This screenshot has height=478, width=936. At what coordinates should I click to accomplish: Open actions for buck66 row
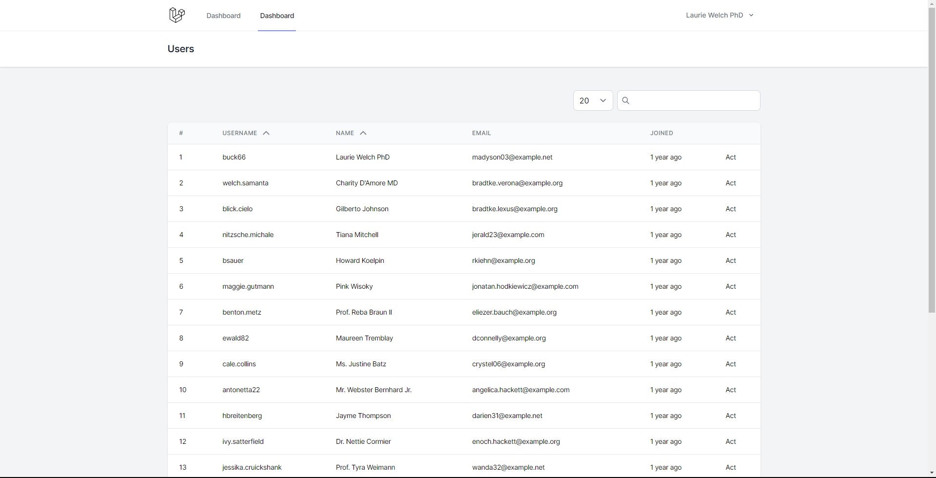pos(731,157)
